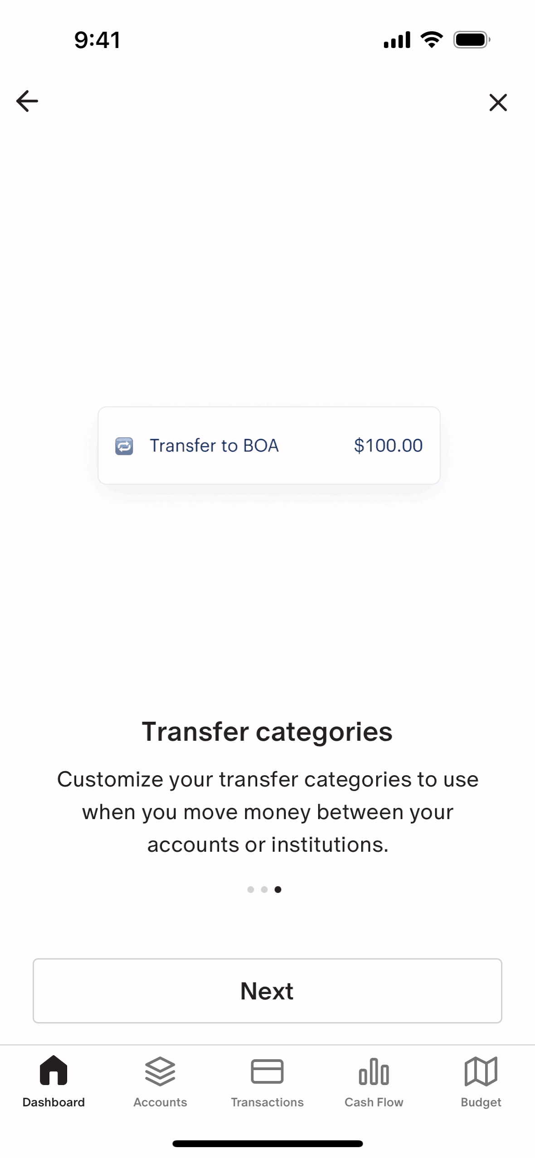Open the Cash Flow bar chart tab

[374, 1081]
